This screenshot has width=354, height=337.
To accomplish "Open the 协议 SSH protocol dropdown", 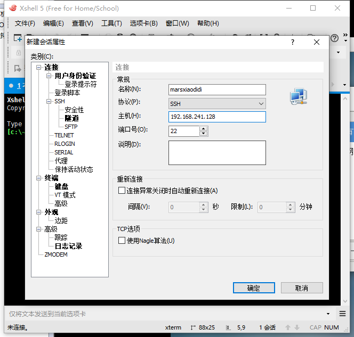I will (x=217, y=103).
